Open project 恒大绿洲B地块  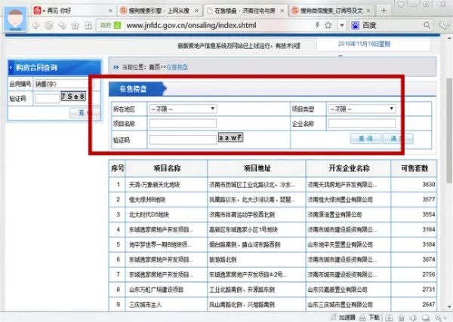click(x=146, y=200)
